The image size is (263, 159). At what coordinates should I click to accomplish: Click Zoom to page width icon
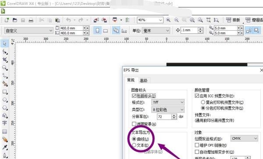208,20
